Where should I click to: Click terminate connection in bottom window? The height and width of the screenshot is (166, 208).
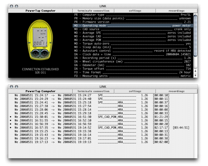93,91
